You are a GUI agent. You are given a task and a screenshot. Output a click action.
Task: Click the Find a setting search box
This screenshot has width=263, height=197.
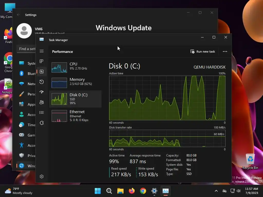pyautogui.click(x=26, y=49)
